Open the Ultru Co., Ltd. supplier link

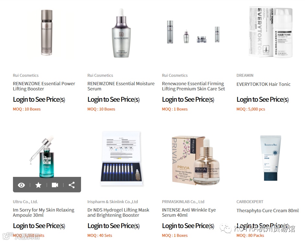pos(25,202)
